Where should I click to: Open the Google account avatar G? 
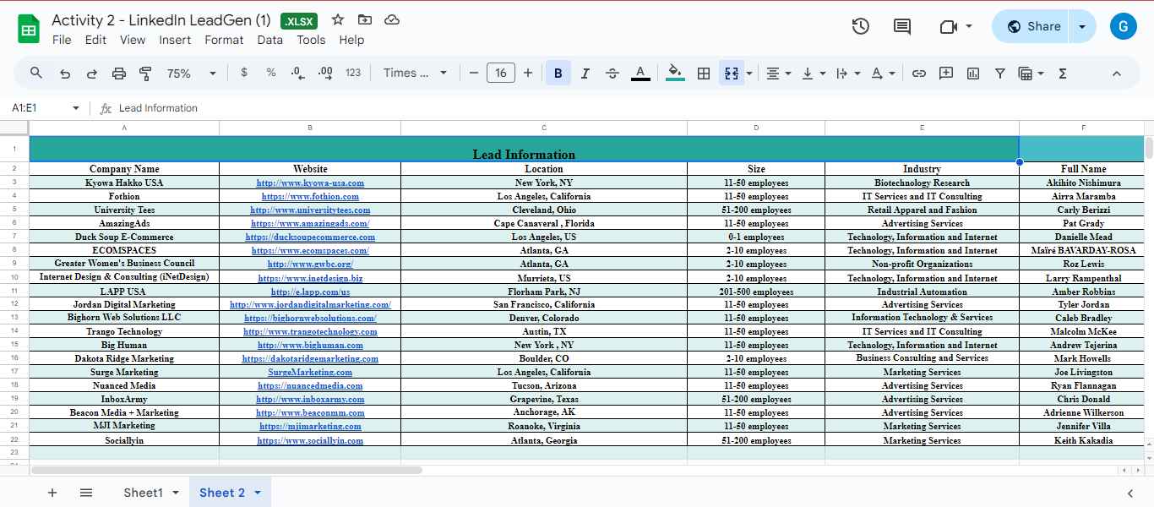pyautogui.click(x=1123, y=26)
